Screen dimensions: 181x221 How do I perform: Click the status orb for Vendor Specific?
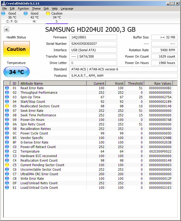click(7, 138)
